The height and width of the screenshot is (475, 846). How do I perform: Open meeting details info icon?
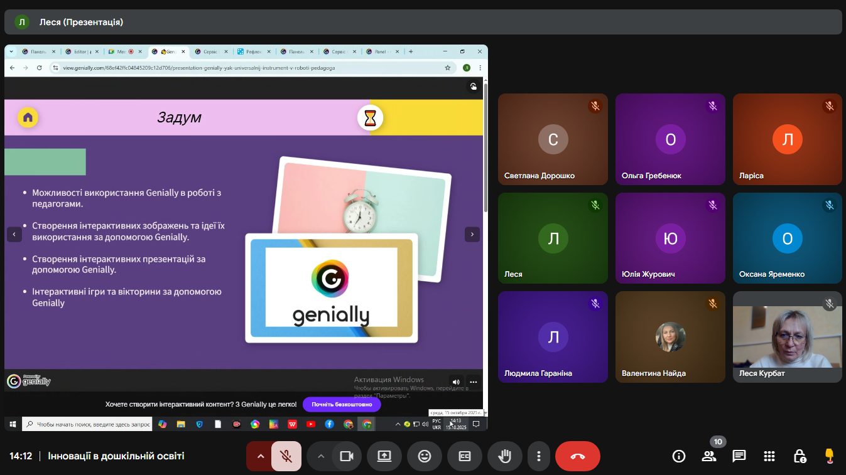[679, 456]
